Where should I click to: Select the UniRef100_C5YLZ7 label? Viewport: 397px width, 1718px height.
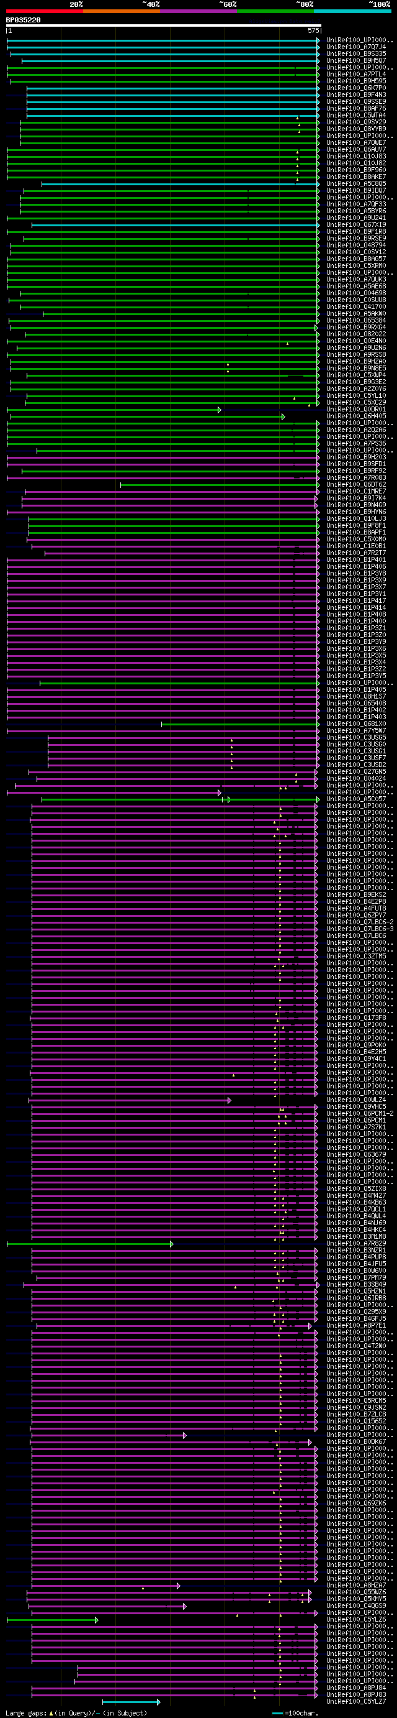click(x=355, y=1702)
